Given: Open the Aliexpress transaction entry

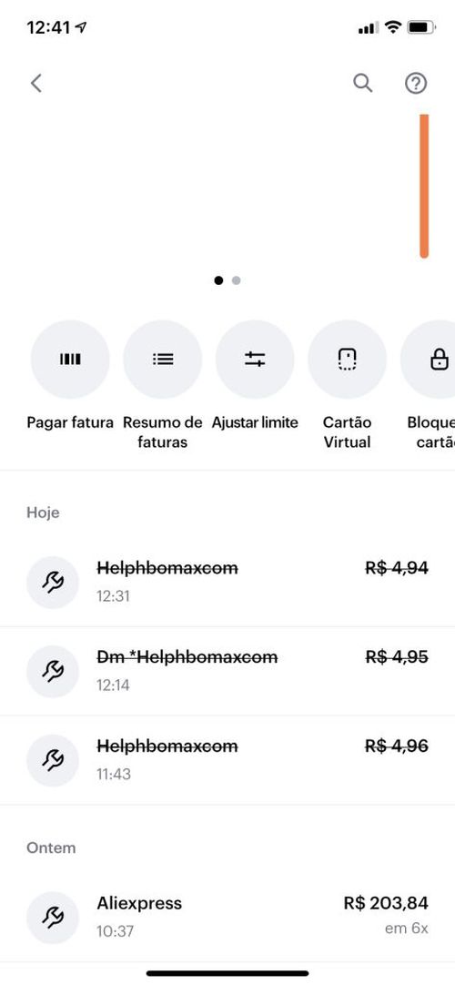Looking at the screenshot, I should (x=227, y=917).
